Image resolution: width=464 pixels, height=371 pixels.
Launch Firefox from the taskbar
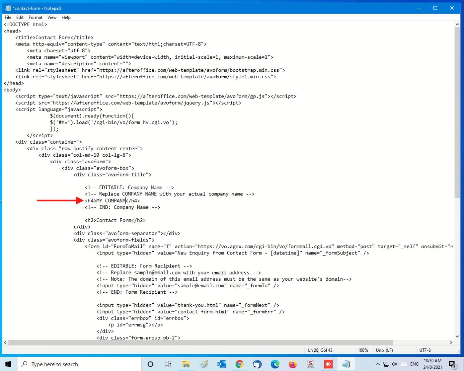(x=292, y=364)
